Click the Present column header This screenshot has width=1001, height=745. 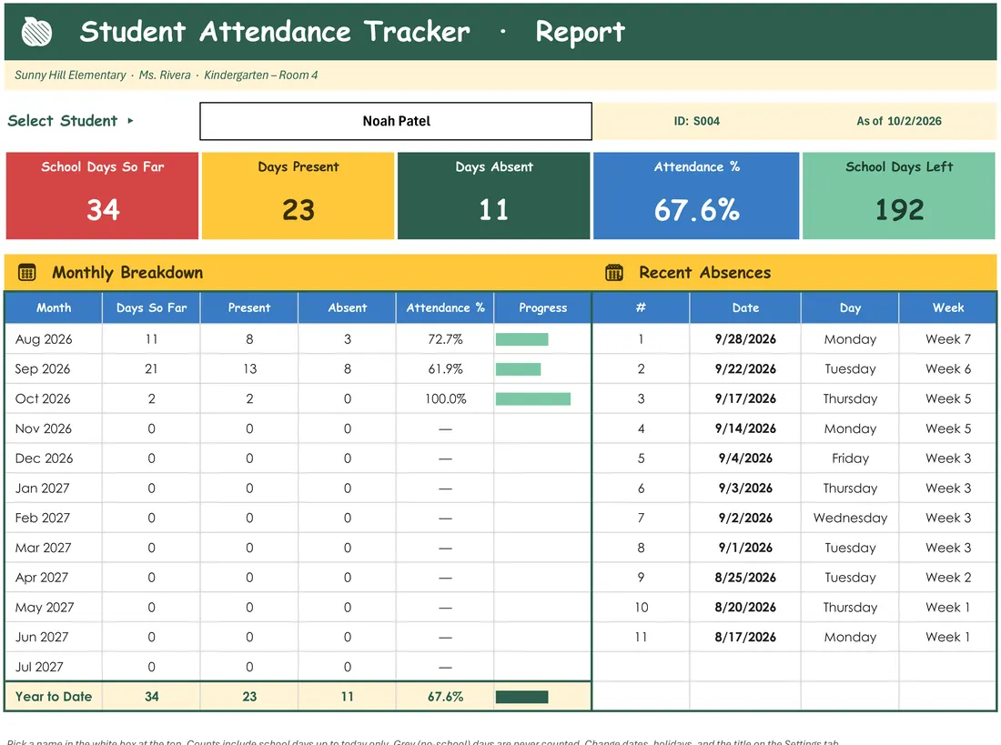249,307
